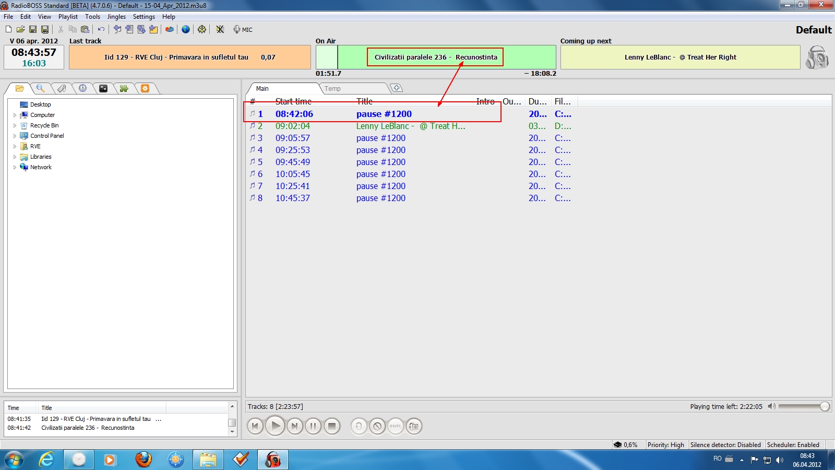
Task: Toggle the repeat playlist button
Action: click(414, 426)
